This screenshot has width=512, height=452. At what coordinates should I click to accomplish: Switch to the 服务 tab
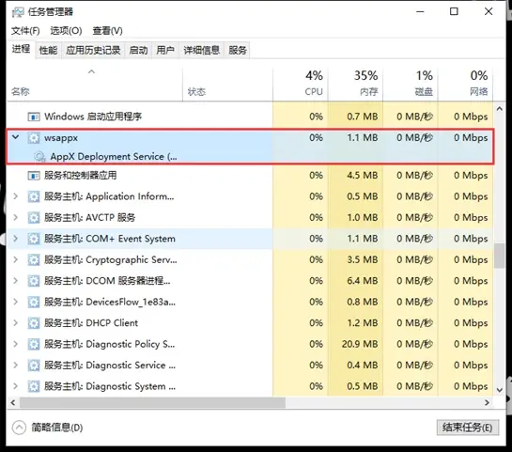238,51
